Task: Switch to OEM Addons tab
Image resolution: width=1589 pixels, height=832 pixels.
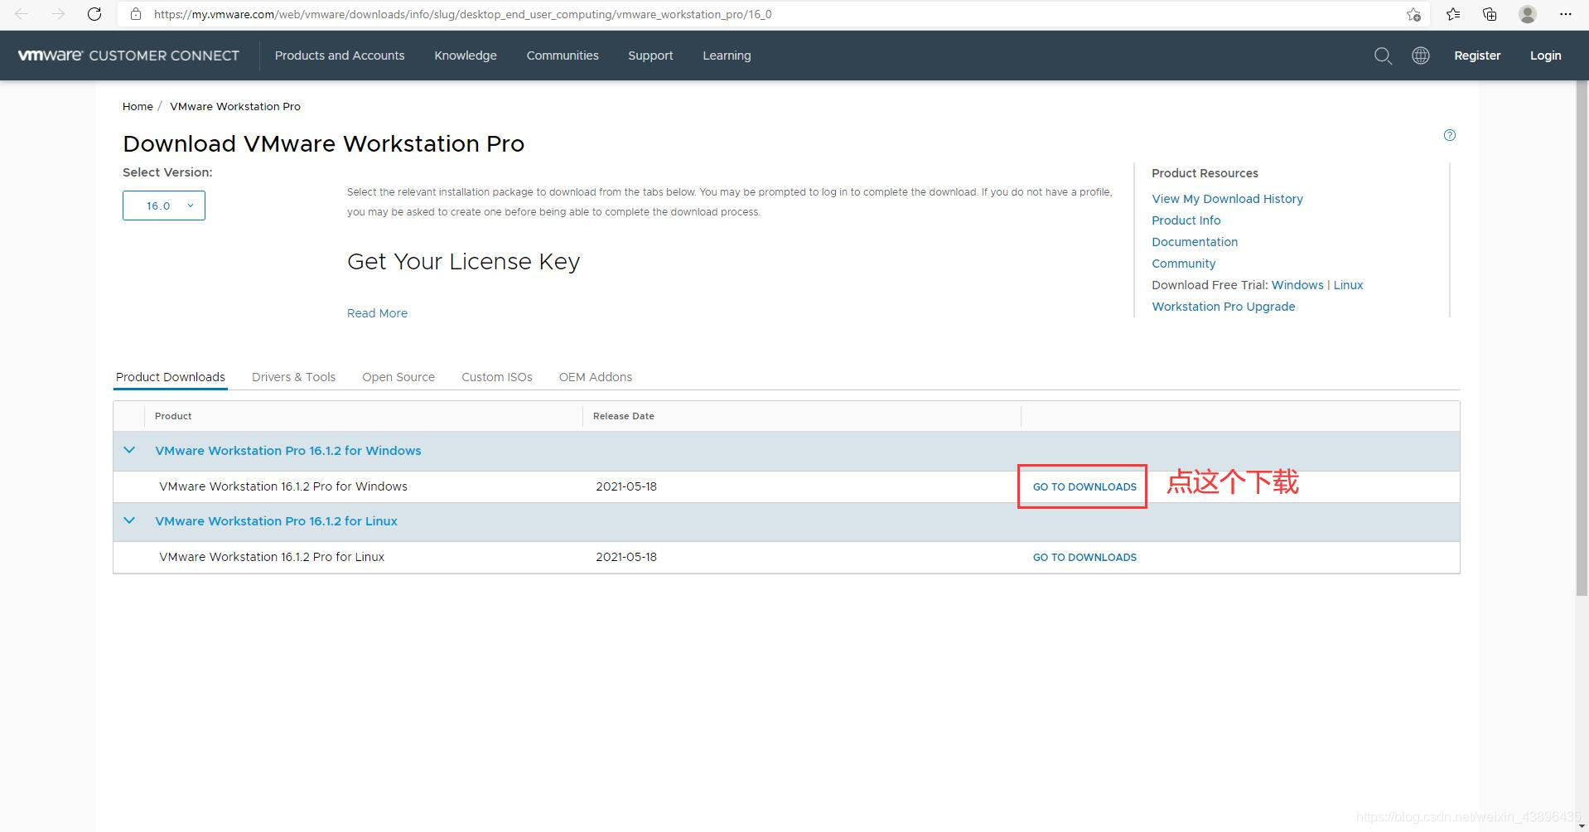Action: tap(596, 377)
